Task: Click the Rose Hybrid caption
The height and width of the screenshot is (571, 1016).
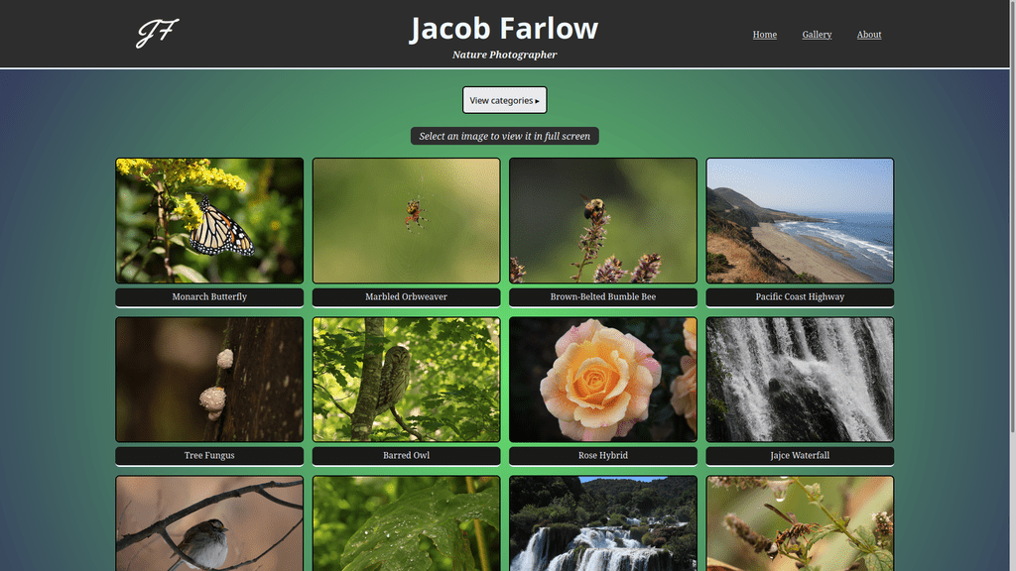Action: click(x=603, y=456)
